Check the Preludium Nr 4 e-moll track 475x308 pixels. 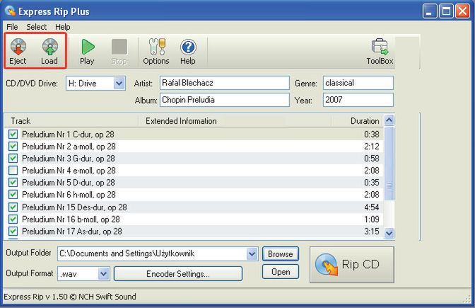(13, 171)
